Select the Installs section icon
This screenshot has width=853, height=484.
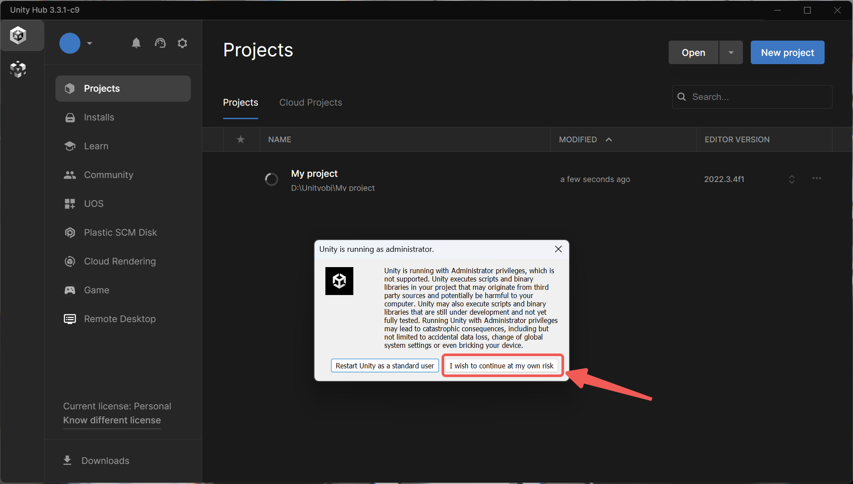coord(70,117)
